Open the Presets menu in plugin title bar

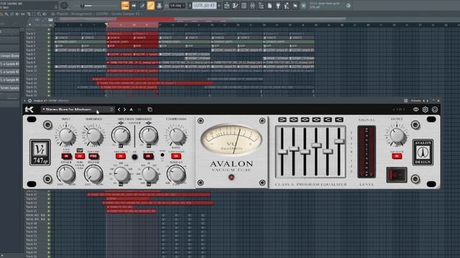point(415,100)
